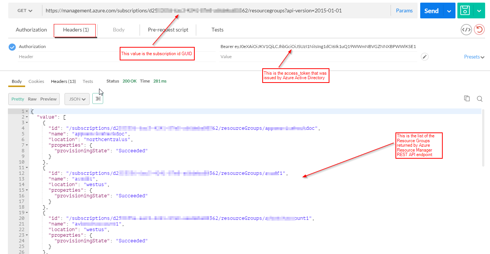Click the request URL field
Viewport: 490px width, 254px height.
pyautogui.click(x=216, y=11)
